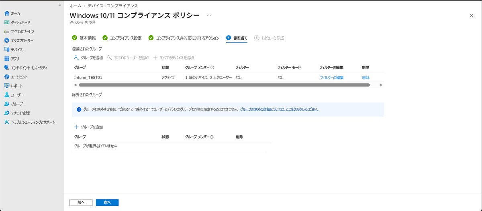Select the 割り当て step tab
The width and height of the screenshot is (482, 211).
coord(237,38)
